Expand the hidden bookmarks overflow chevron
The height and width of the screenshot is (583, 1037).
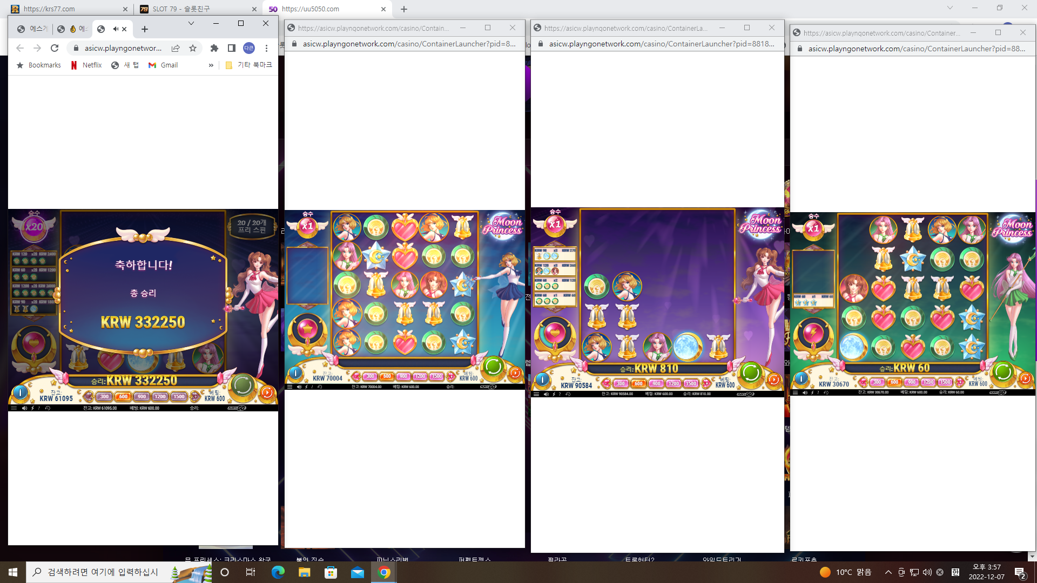211,65
